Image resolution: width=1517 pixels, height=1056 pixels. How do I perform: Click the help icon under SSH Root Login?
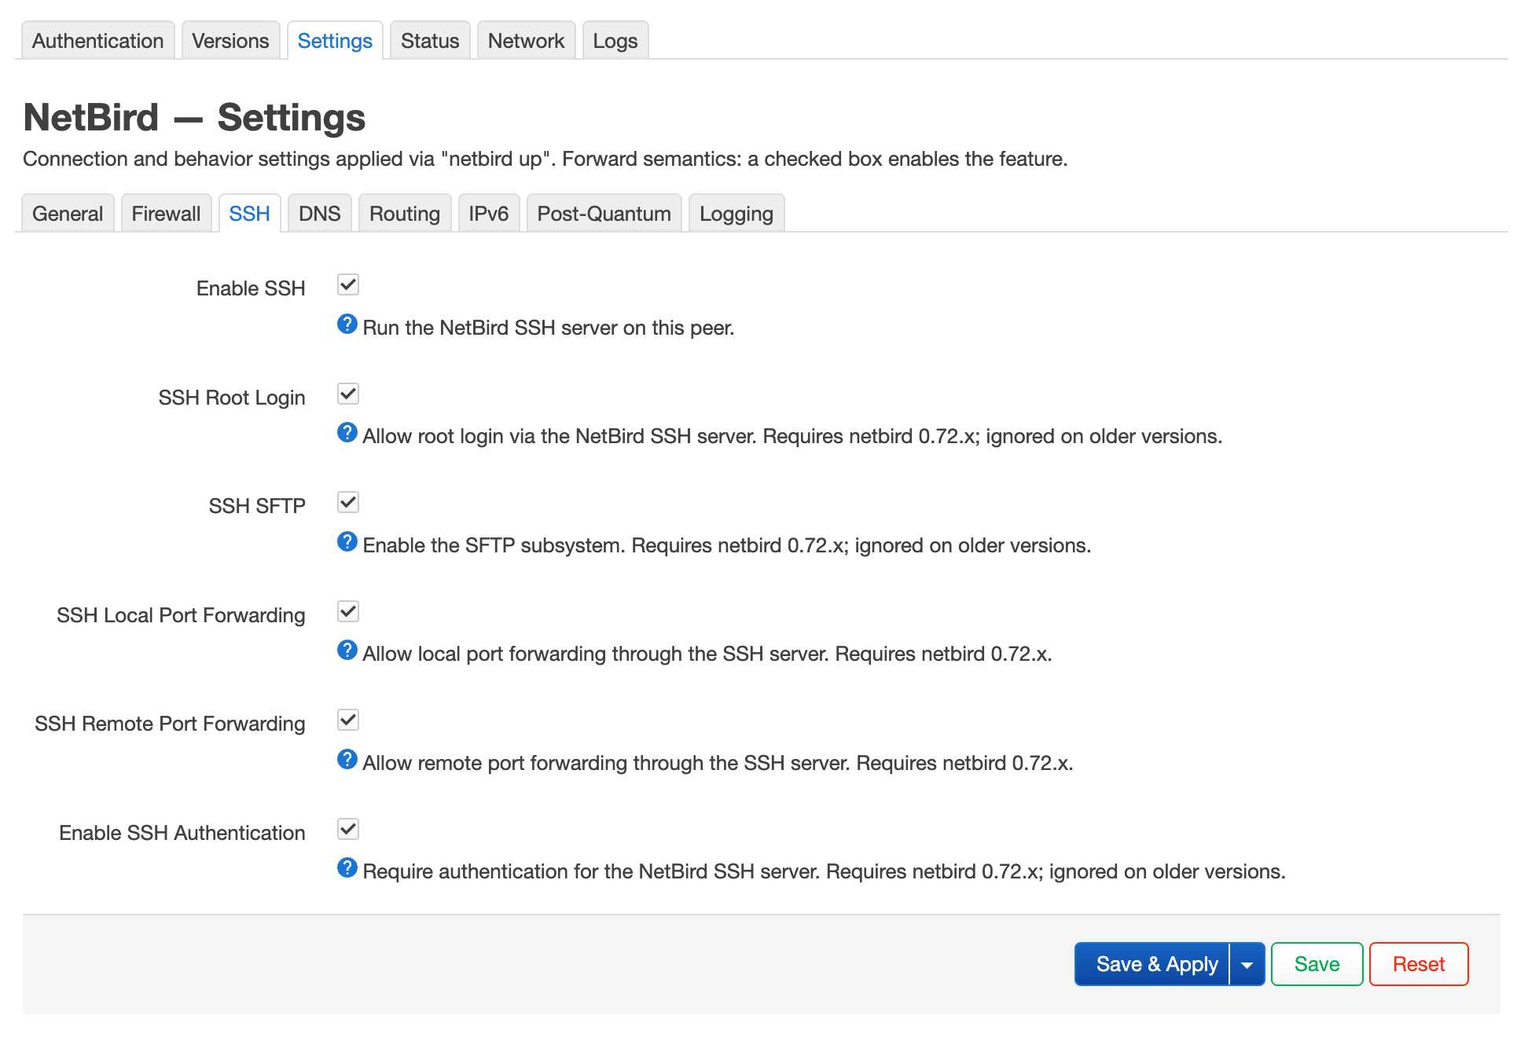pos(347,432)
